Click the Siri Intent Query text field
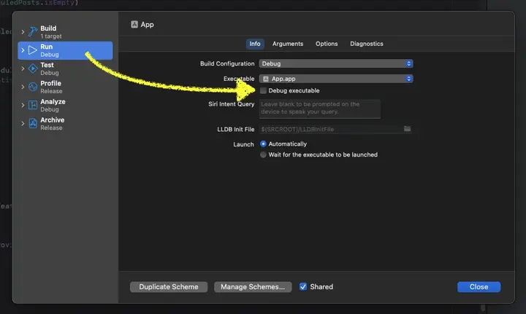 click(320, 109)
